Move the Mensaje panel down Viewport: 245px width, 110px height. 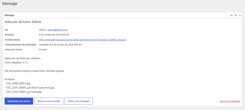point(236,15)
